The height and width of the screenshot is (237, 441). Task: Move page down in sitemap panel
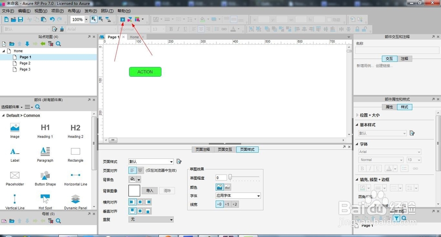(27, 44)
